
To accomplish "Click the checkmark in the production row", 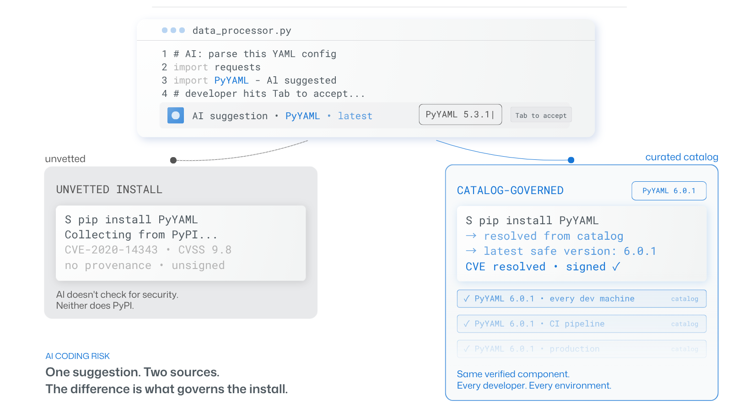I will (x=467, y=349).
